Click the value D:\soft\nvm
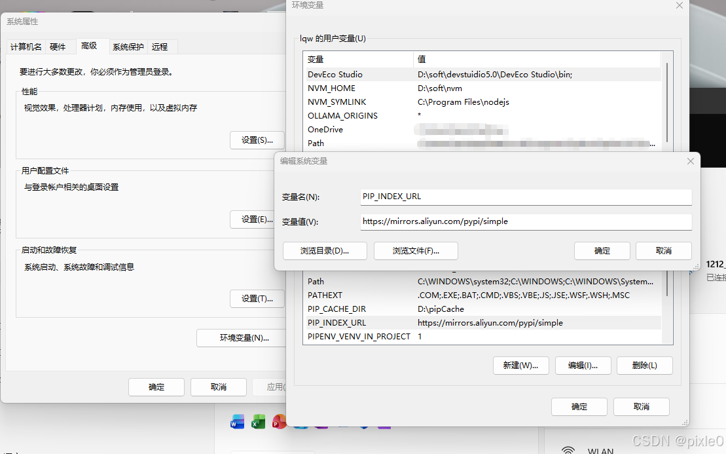726x454 pixels. 439,88
